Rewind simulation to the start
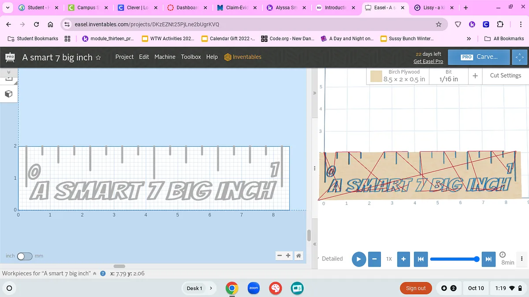This screenshot has width=529, height=297. (x=421, y=259)
